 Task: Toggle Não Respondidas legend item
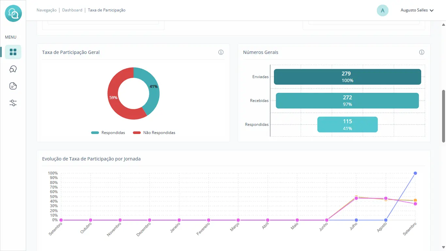(x=154, y=133)
